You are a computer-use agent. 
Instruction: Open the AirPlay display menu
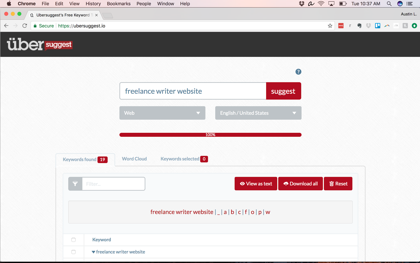(332, 4)
